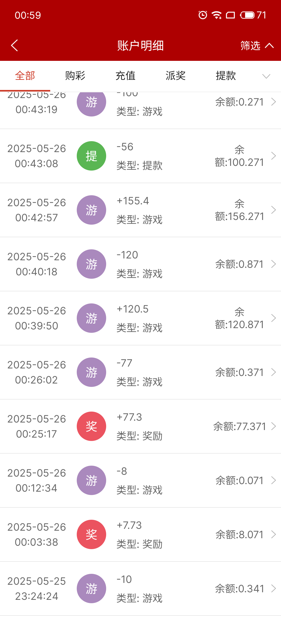Open details chevron for 余额:100.271 row

(273, 156)
